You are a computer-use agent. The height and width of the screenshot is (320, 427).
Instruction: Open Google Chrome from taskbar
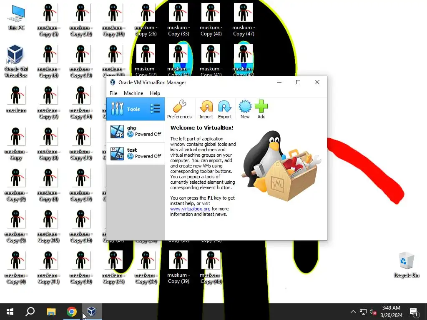[72, 312]
